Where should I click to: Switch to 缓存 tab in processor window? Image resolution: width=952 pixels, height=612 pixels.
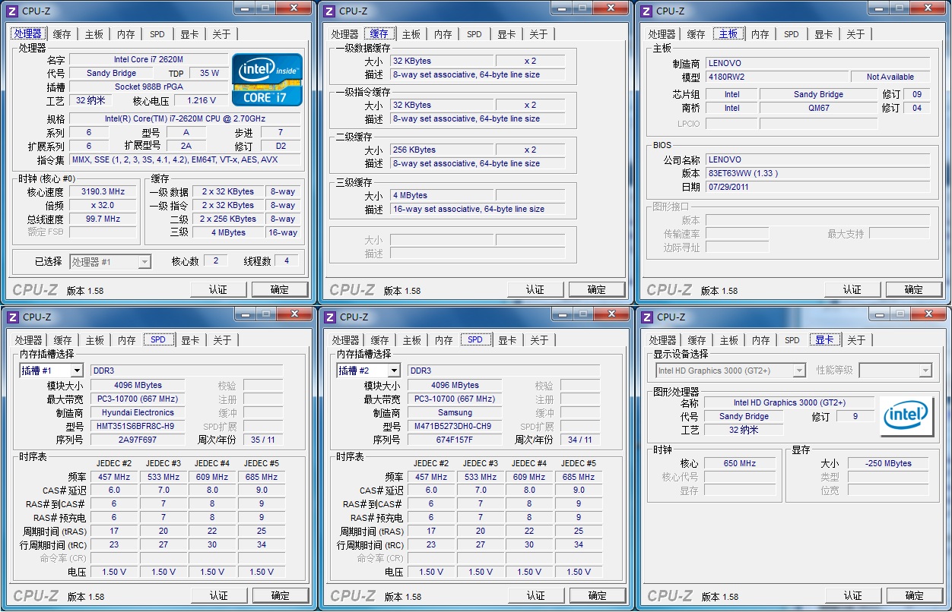62,34
